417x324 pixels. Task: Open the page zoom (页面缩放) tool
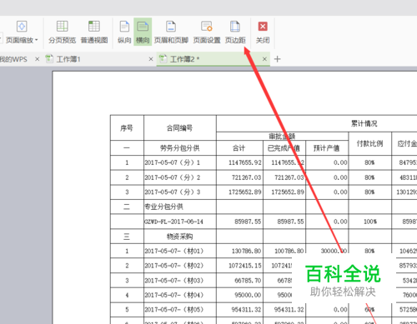pyautogui.click(x=22, y=32)
